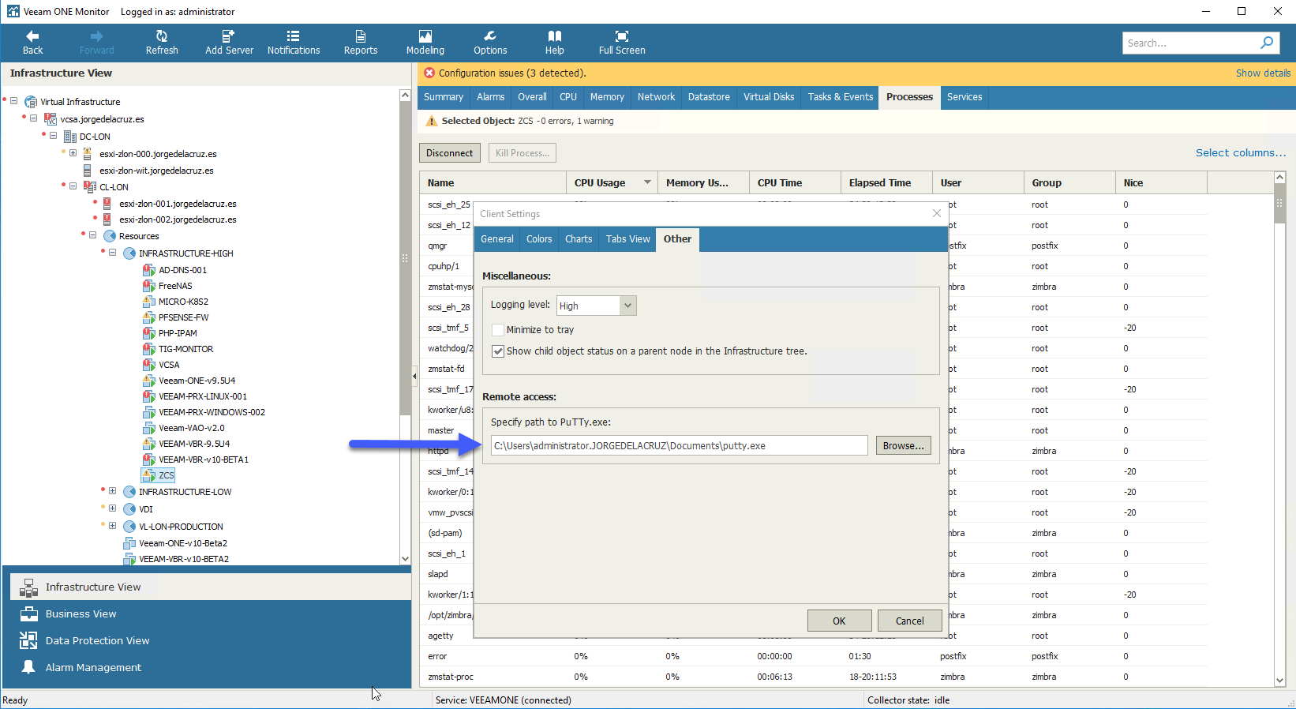Select the esxi-zlon-001 host icon
The image size is (1296, 709).
click(x=107, y=204)
